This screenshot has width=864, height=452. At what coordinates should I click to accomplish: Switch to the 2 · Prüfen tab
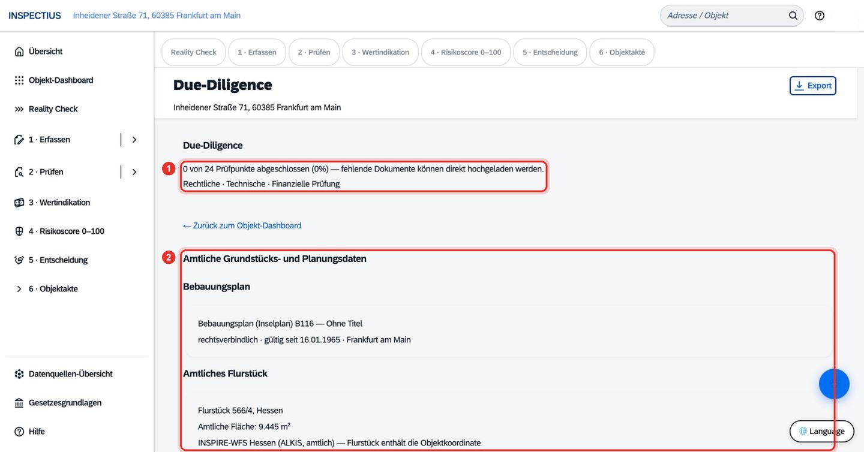coord(314,52)
